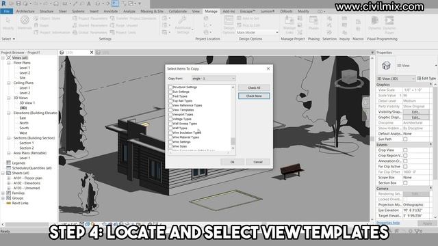Open Object Styles settings
This screenshot has height=246, width=438.
[x=47, y=18]
